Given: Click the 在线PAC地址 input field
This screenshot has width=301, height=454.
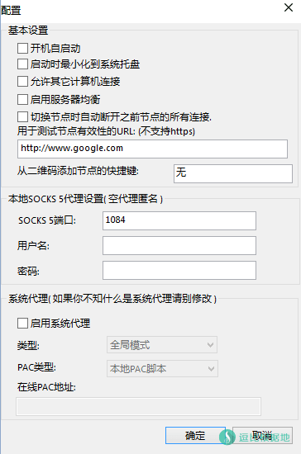Looking at the screenshot, I should click(139, 406).
